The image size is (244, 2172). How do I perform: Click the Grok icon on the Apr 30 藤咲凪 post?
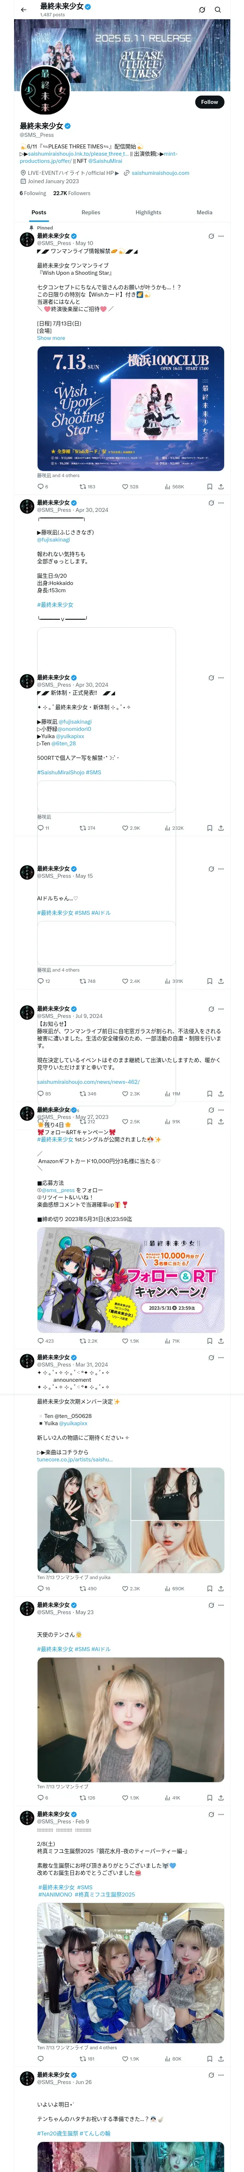(x=210, y=502)
